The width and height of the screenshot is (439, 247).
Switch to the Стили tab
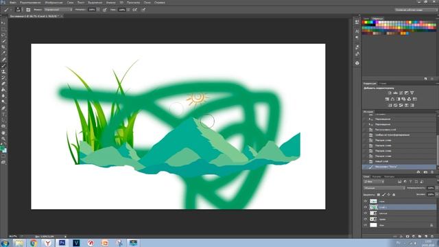(x=383, y=84)
